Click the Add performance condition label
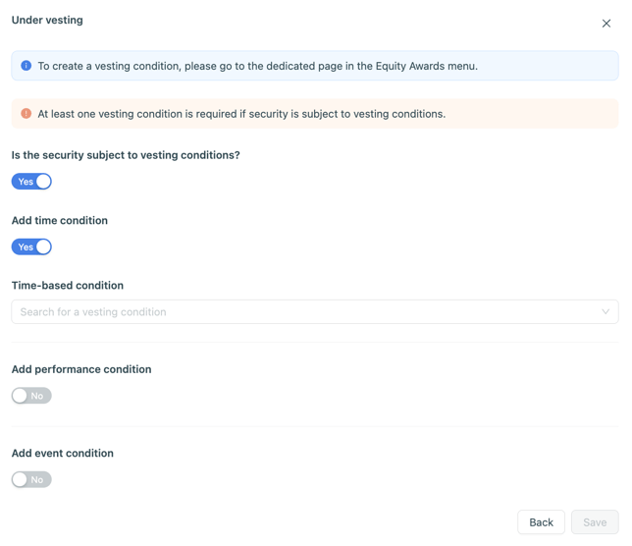 81,369
